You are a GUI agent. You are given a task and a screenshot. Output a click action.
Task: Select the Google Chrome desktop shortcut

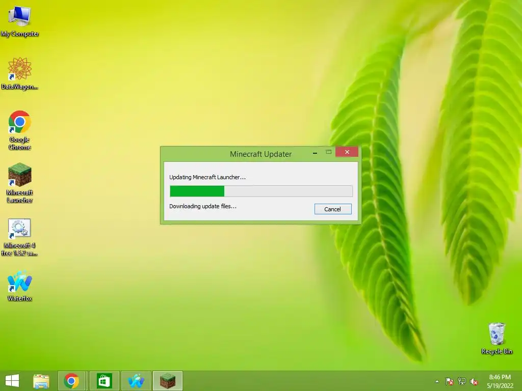[20, 130]
